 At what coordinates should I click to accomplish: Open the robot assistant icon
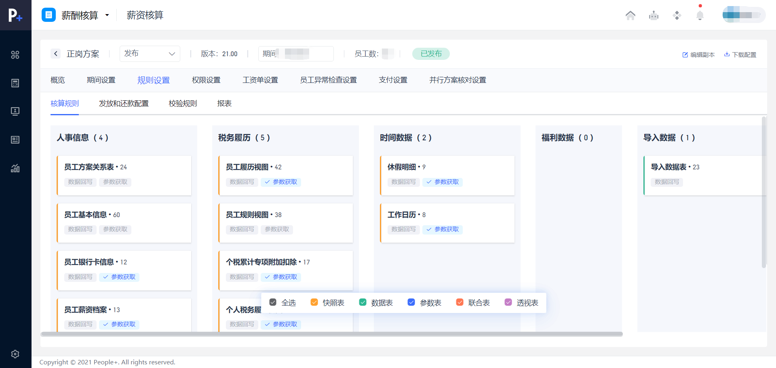[x=654, y=15]
